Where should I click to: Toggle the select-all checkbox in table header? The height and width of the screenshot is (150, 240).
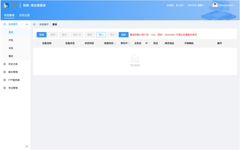point(37,43)
